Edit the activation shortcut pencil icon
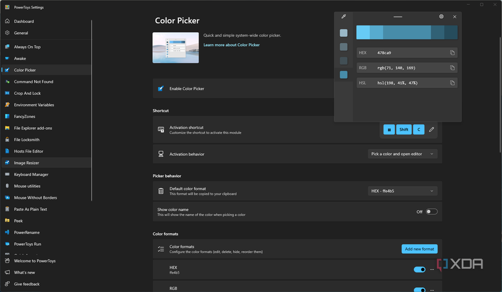The image size is (502, 292). pos(431,130)
